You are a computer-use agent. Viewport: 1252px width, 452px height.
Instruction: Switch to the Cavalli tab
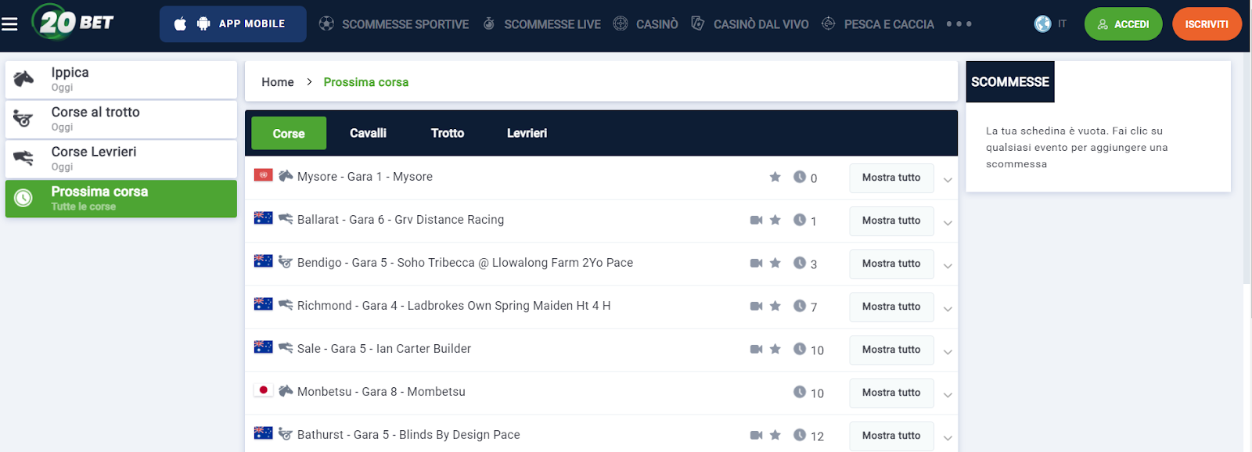(368, 133)
